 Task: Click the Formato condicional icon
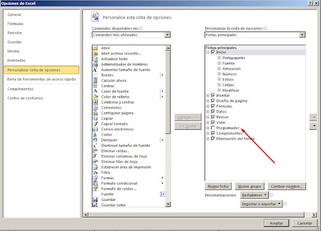[95, 183]
